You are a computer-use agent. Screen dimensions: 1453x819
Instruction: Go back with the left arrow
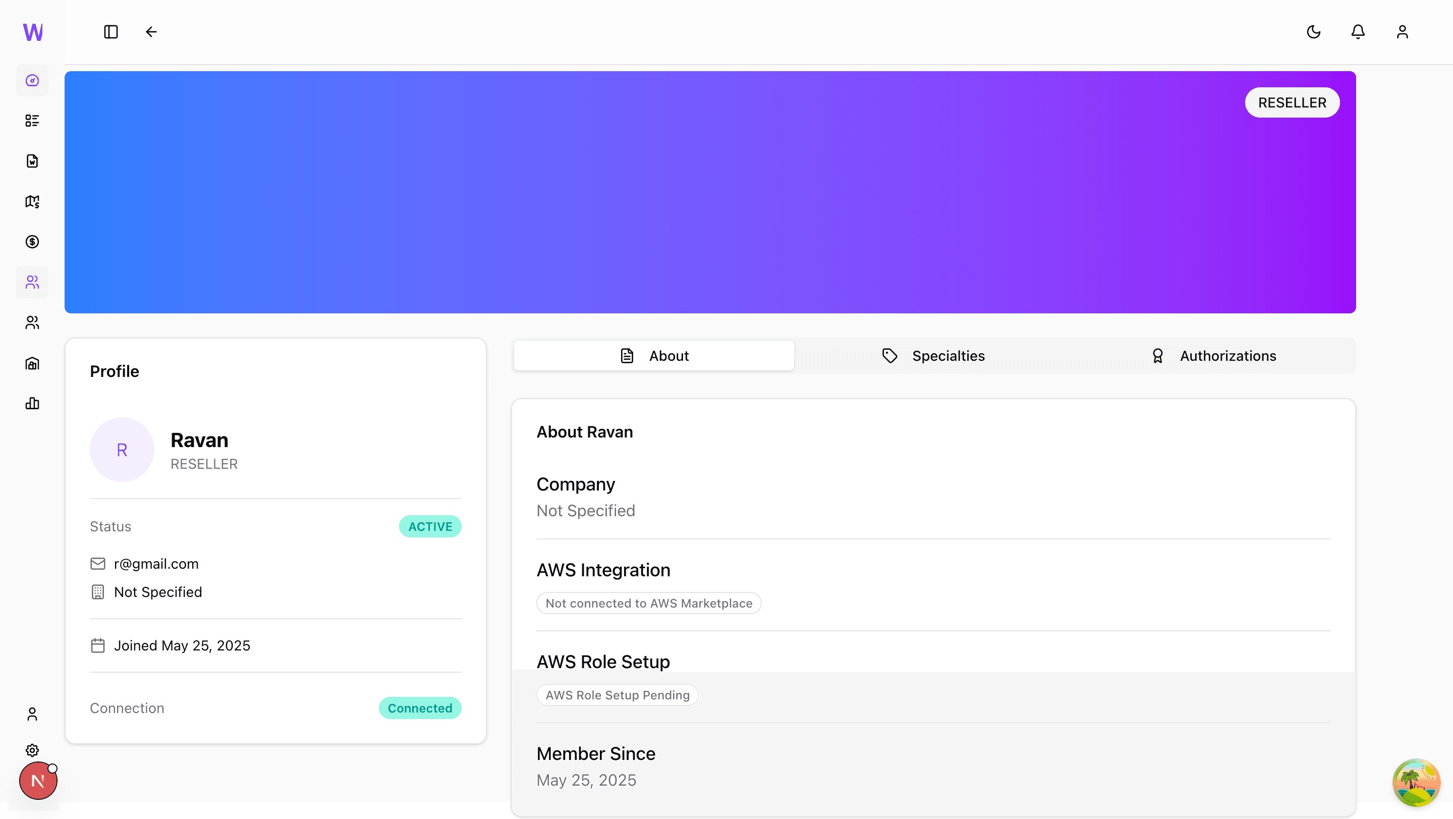pyautogui.click(x=151, y=32)
